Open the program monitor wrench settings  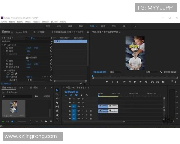(161, 72)
